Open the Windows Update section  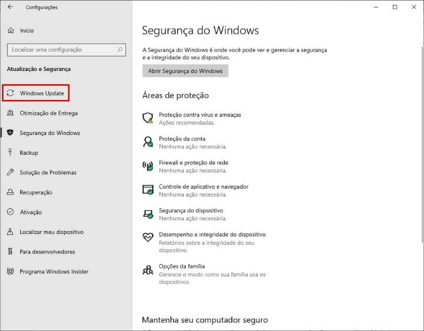coord(35,93)
